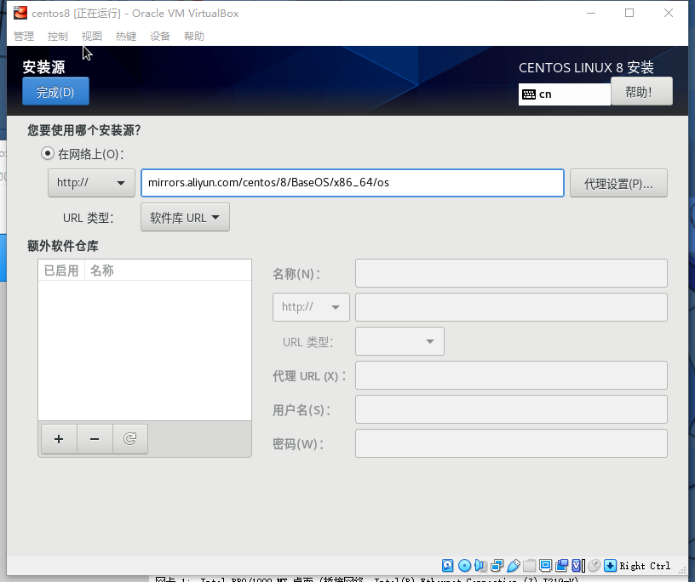Close the VirtualBox window
The width and height of the screenshot is (695, 582).
(x=669, y=13)
